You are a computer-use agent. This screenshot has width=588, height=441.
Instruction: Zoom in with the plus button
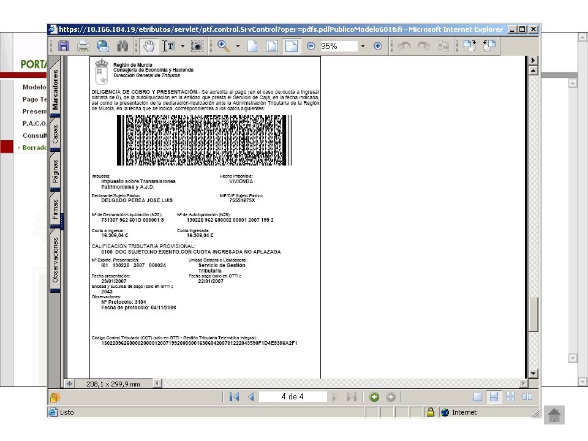(x=378, y=46)
